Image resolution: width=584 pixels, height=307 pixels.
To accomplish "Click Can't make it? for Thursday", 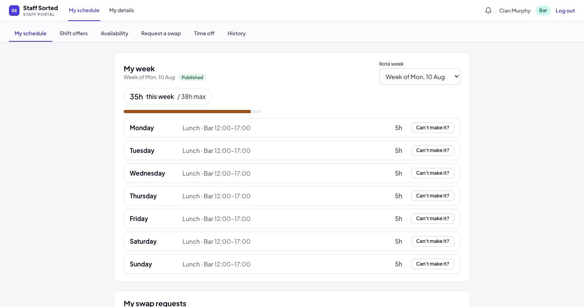I will tap(433, 196).
